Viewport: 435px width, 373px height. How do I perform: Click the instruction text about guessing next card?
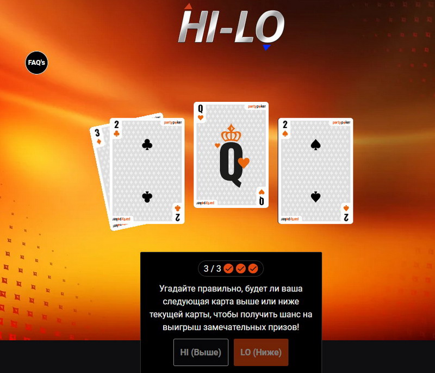(231, 308)
